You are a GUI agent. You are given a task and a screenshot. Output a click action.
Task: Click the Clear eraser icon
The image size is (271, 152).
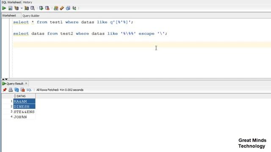pyautogui.click(x=62, y=8)
